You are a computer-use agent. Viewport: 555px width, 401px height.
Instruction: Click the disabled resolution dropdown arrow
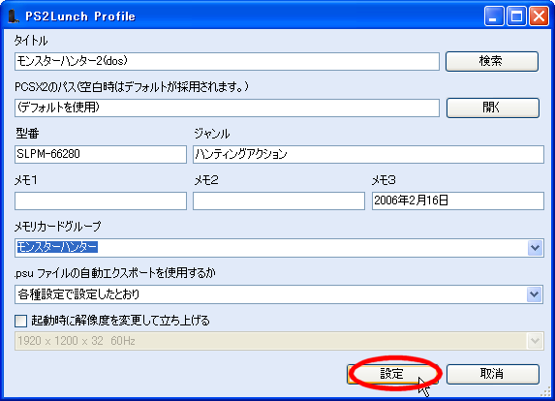tap(535, 341)
